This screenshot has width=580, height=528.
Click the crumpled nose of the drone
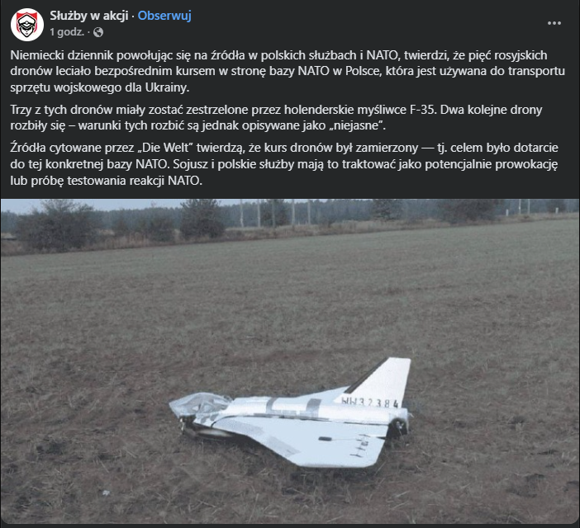[198, 408]
